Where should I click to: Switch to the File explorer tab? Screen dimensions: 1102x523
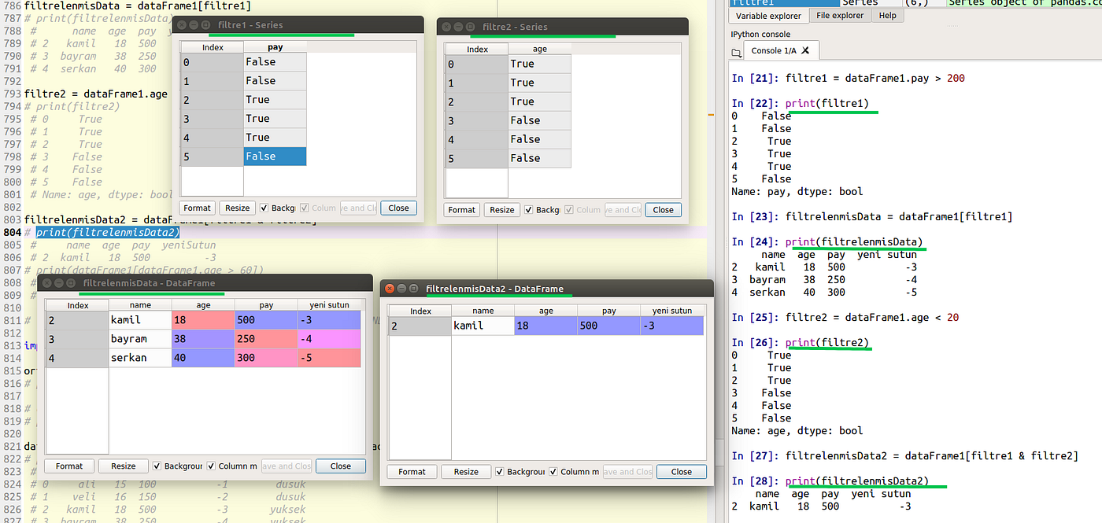pyautogui.click(x=840, y=16)
